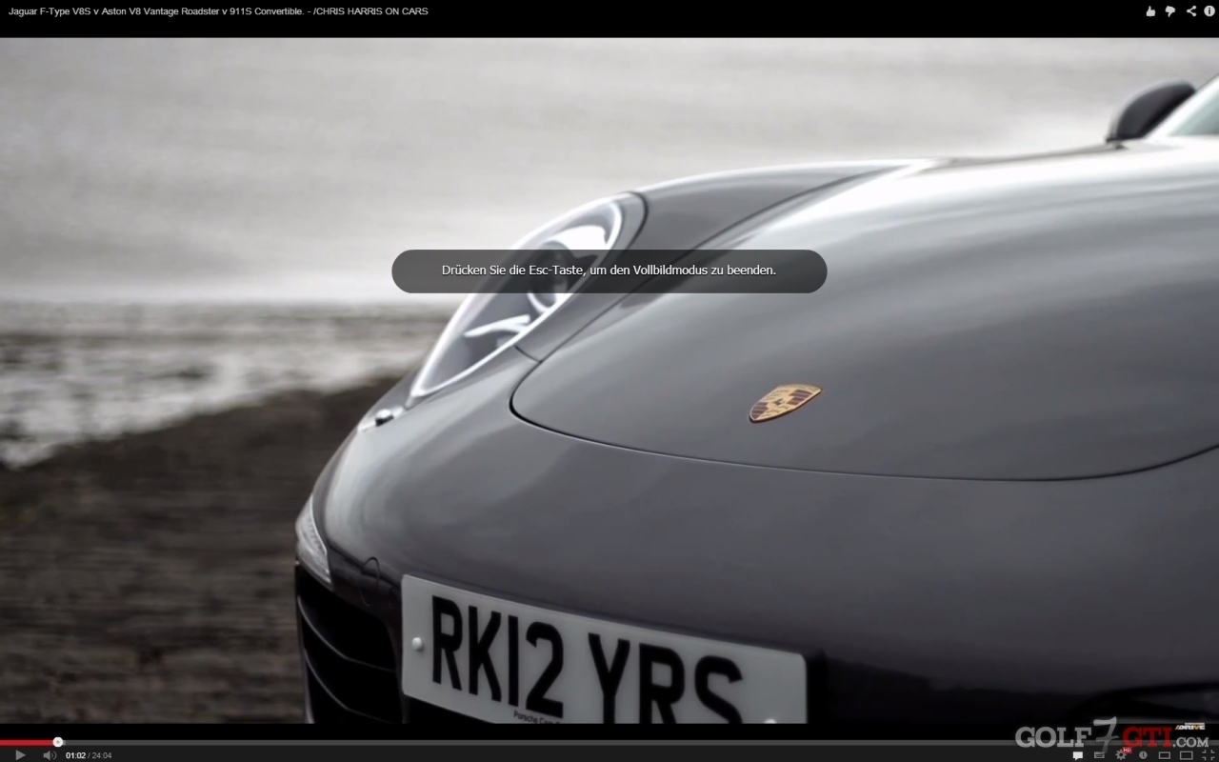Seek to the middle of the progress bar
Screen dimensions: 1219x762
tap(609, 742)
